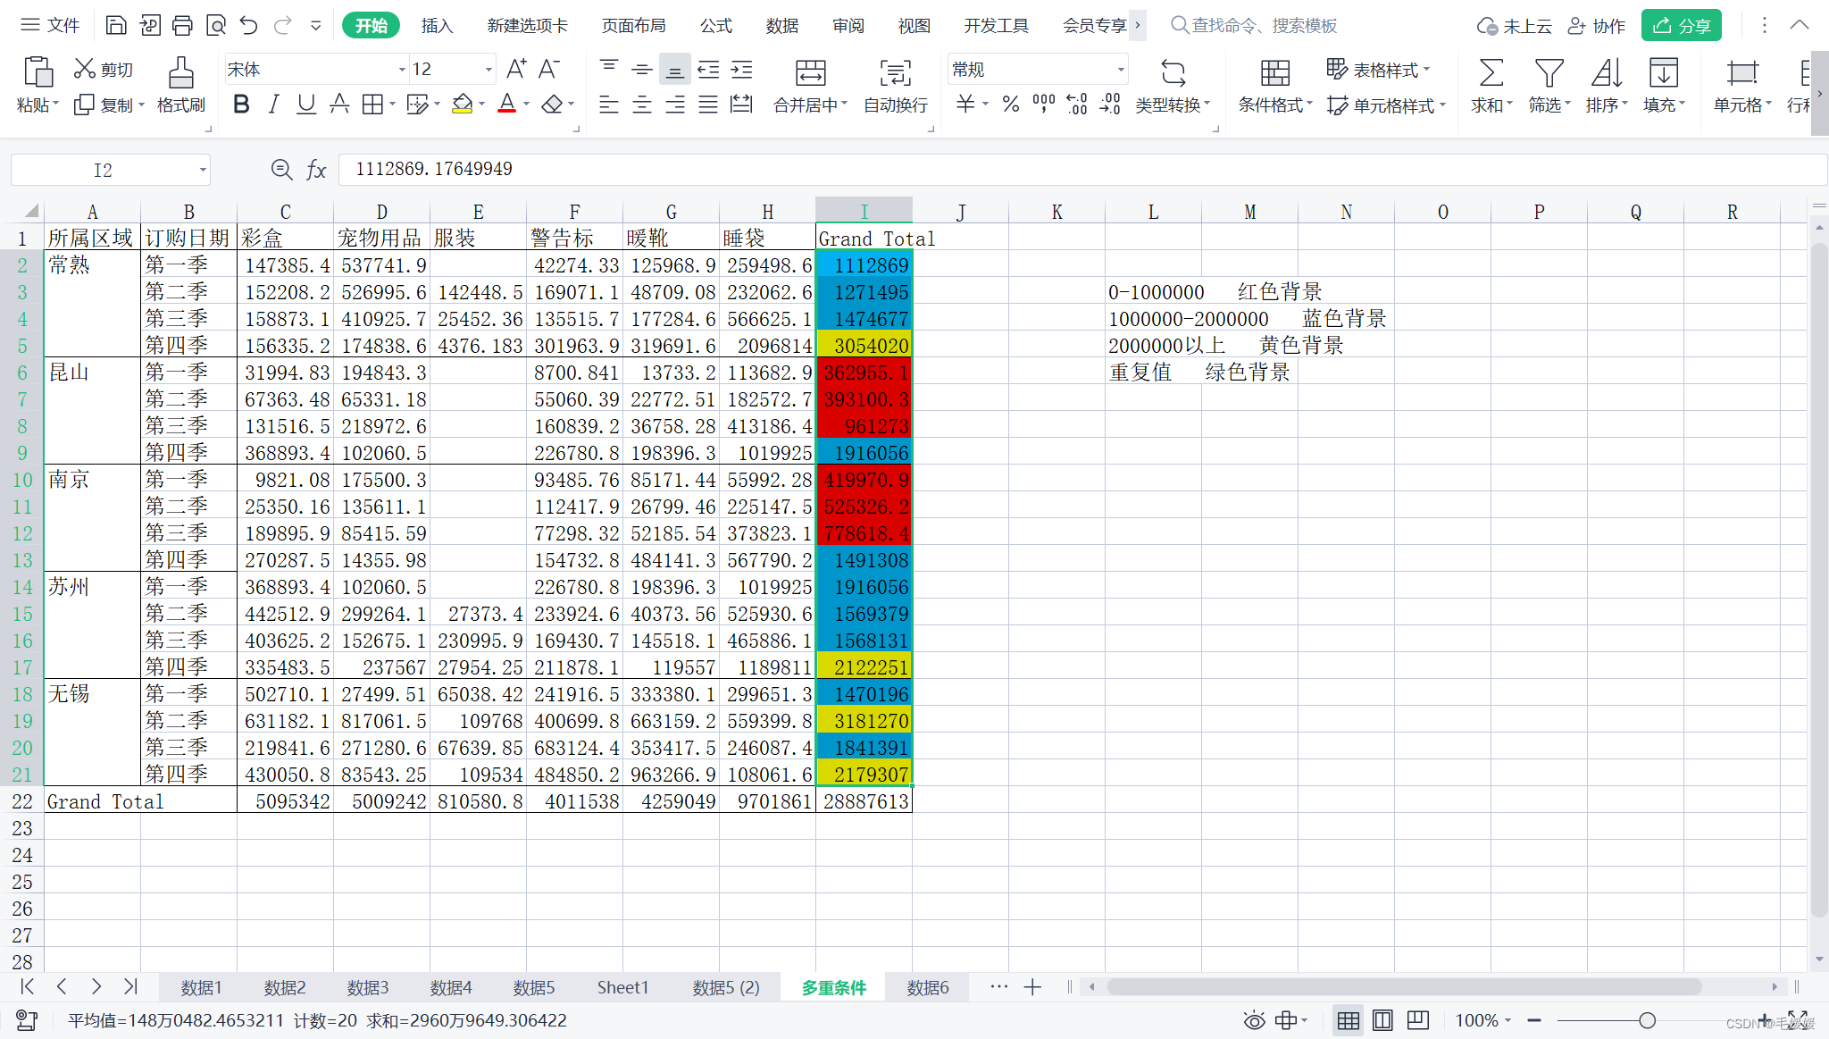Click the 协作 (Collaborate) button
Screen dimensions: 1829x1039
point(1597,26)
